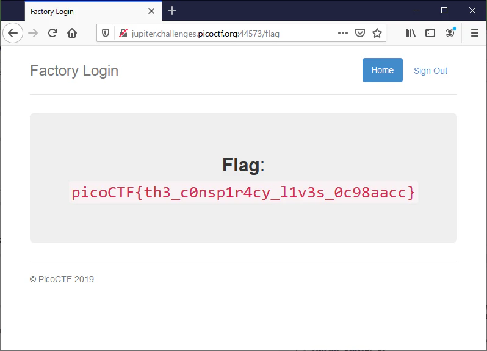Screen dimensions: 487x351
Task: Open the Firefox hamburger menu
Action: pos(475,33)
